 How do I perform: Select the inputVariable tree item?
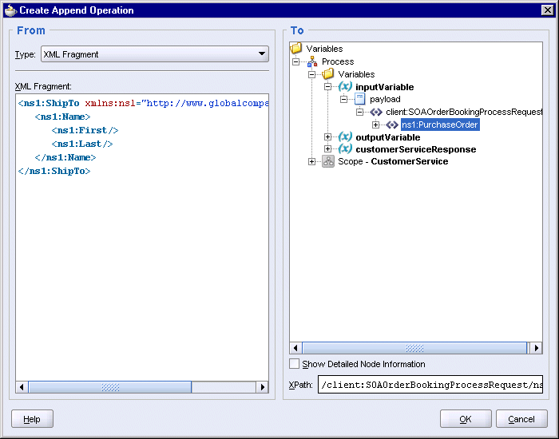385,87
